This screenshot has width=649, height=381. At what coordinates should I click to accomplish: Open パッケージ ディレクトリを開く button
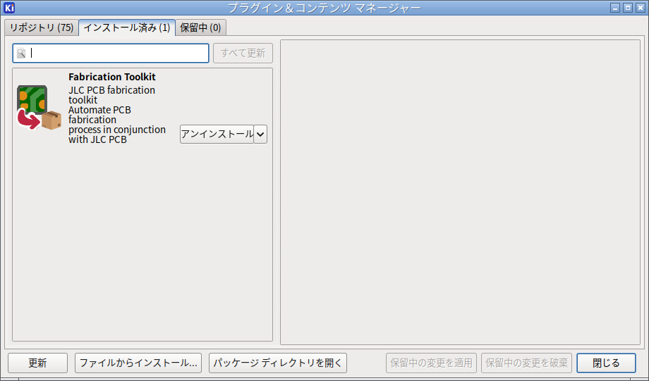pyautogui.click(x=278, y=363)
